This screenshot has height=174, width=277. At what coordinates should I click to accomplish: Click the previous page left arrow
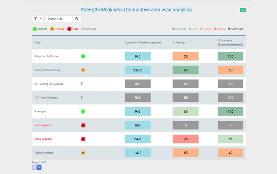(34, 167)
